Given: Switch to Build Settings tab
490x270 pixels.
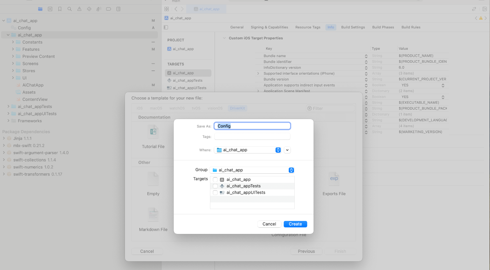Looking at the screenshot, I should (353, 27).
